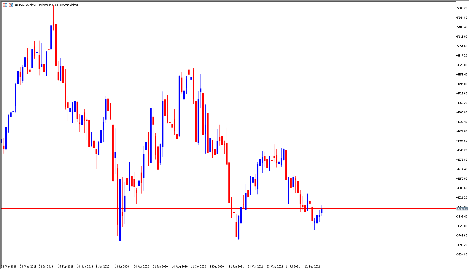This screenshot has height=269, width=469.
Task: Click the 3828.00 price scale label
Action: [x=462, y=226]
